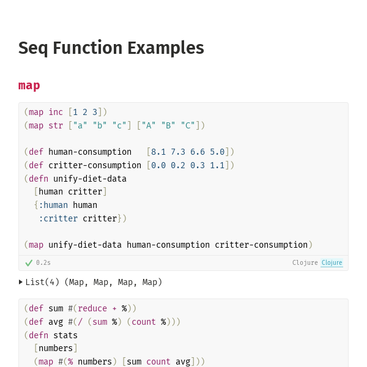This screenshot has height=367, width=367.
Task: Click the red map section heading
Action: tap(29, 86)
